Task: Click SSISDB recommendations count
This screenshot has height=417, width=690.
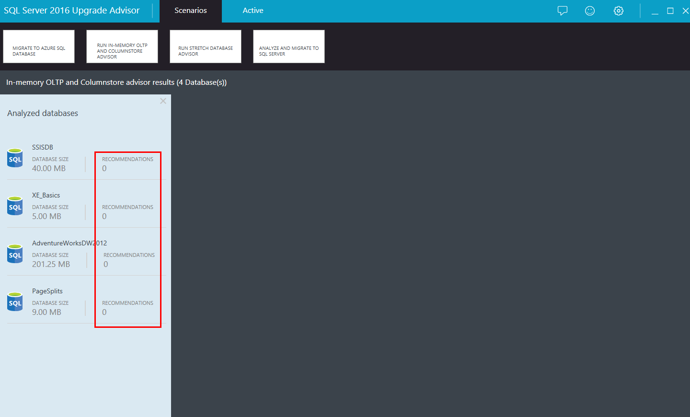Action: coord(104,168)
